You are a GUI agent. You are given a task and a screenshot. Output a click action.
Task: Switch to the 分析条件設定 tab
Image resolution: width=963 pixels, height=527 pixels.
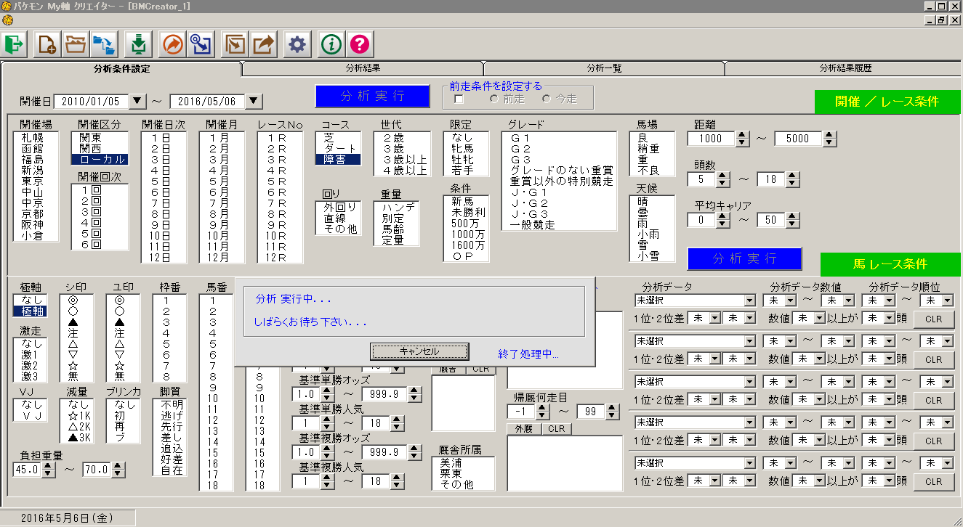click(121, 69)
